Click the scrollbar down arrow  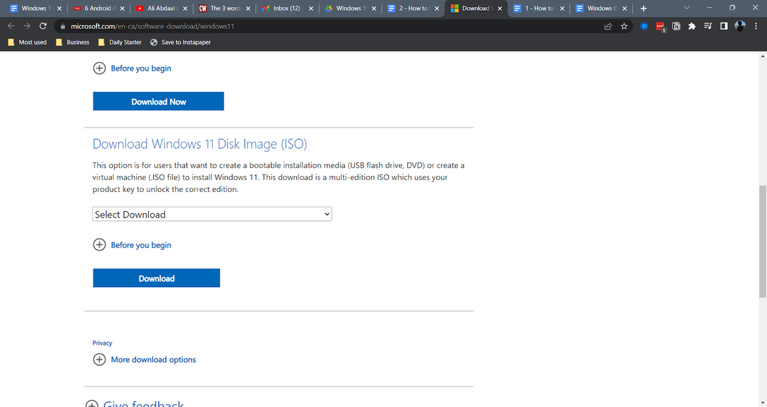[x=762, y=403]
